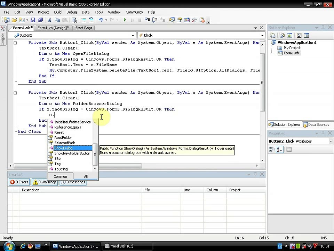Open the File menu
334x251 pixels.
click(7, 12)
